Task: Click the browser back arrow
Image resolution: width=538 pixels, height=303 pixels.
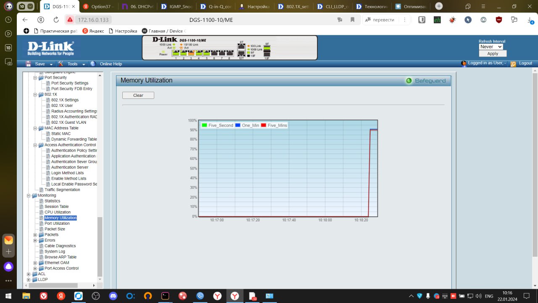Action: pos(25,20)
